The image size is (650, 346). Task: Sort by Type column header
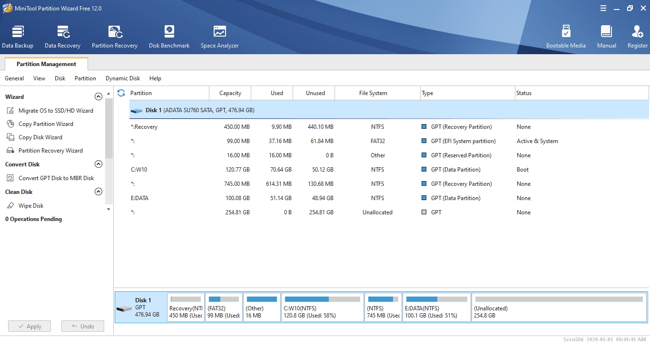468,93
